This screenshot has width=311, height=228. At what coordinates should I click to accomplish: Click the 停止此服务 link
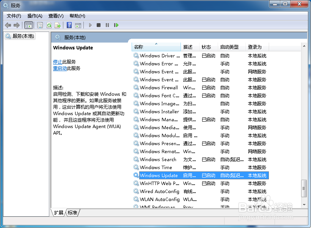tap(58, 62)
